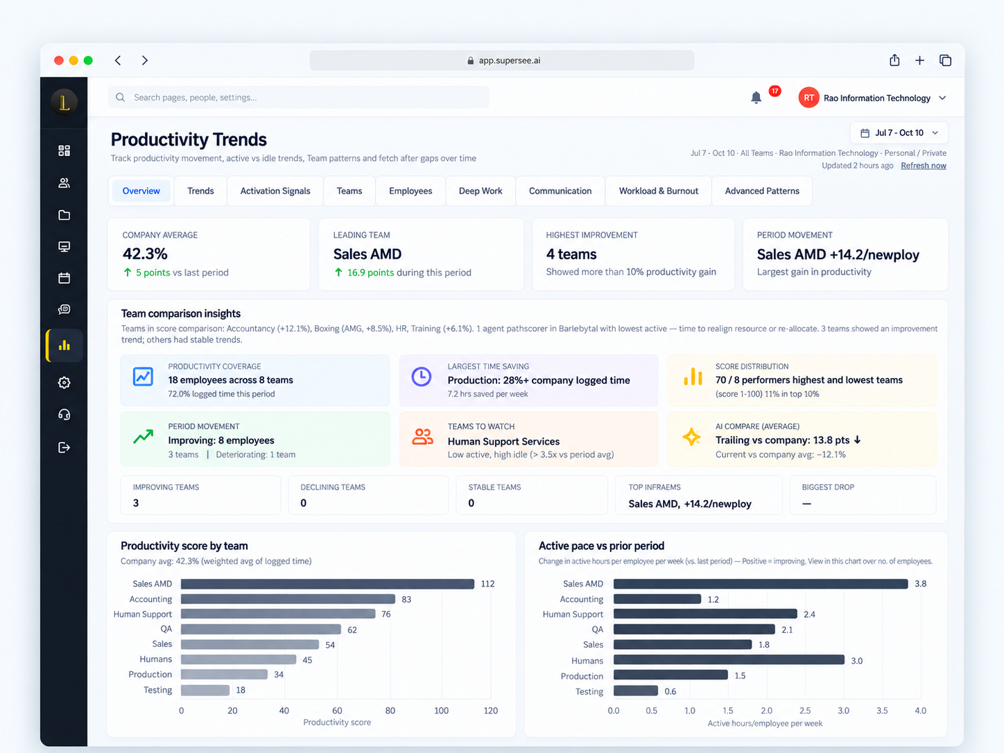1004x753 pixels.
Task: Click the Sales AMD bar in Productivity score chart
Action: click(x=328, y=584)
